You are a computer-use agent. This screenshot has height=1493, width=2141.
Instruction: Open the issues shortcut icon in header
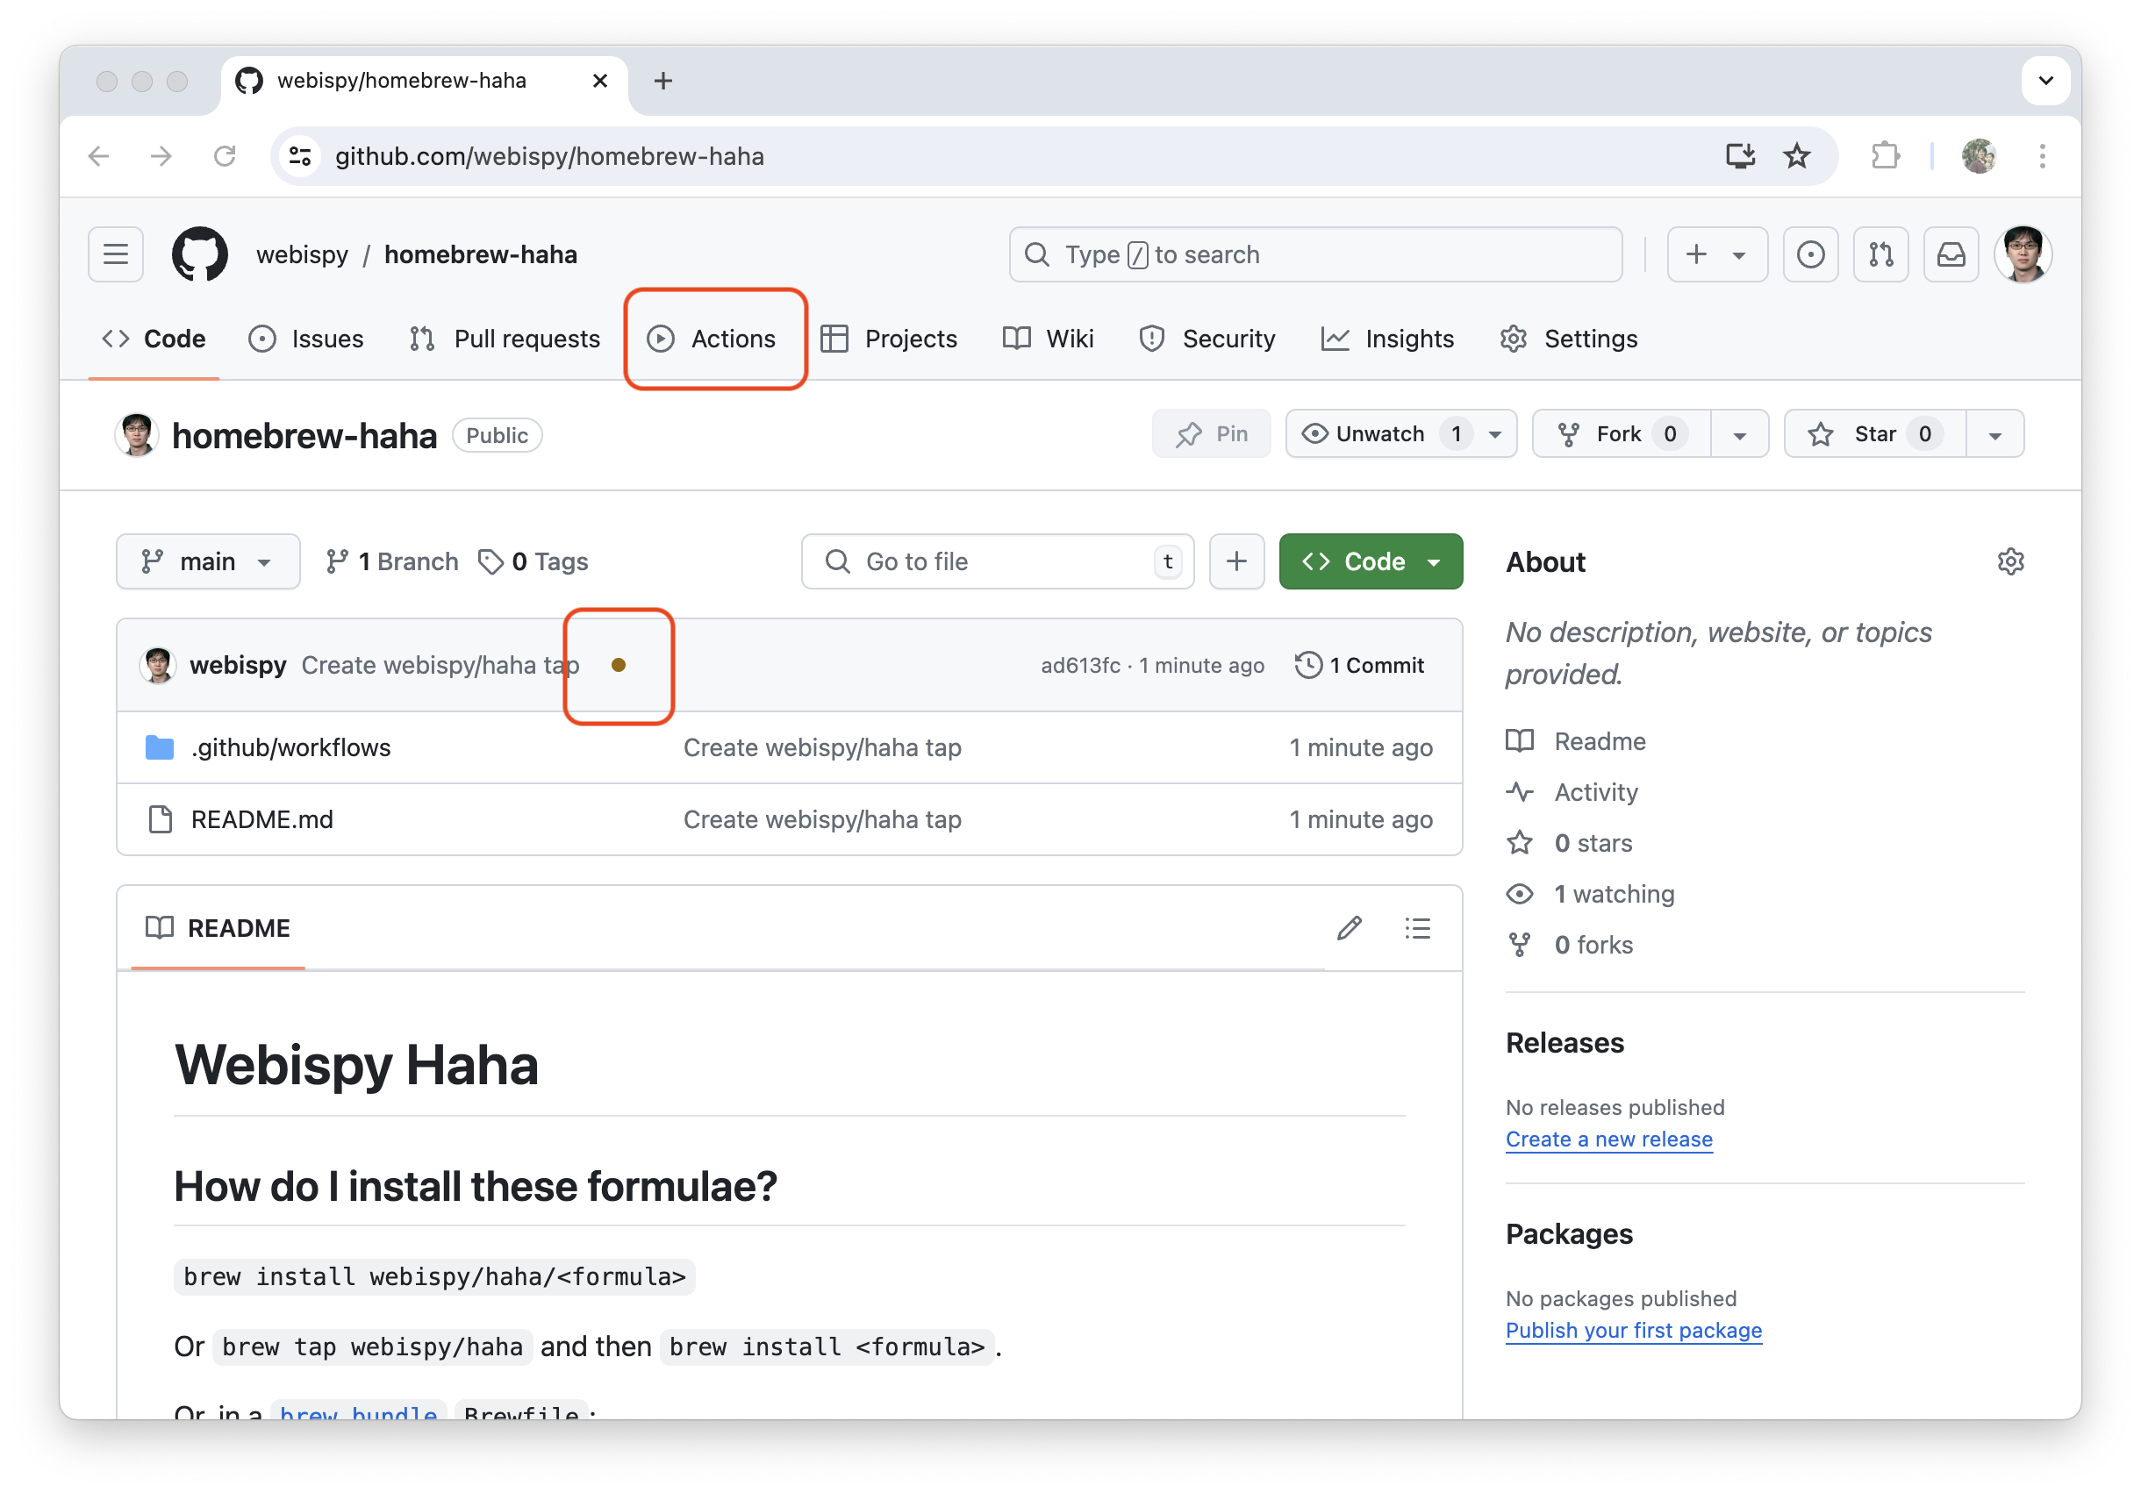[1810, 254]
